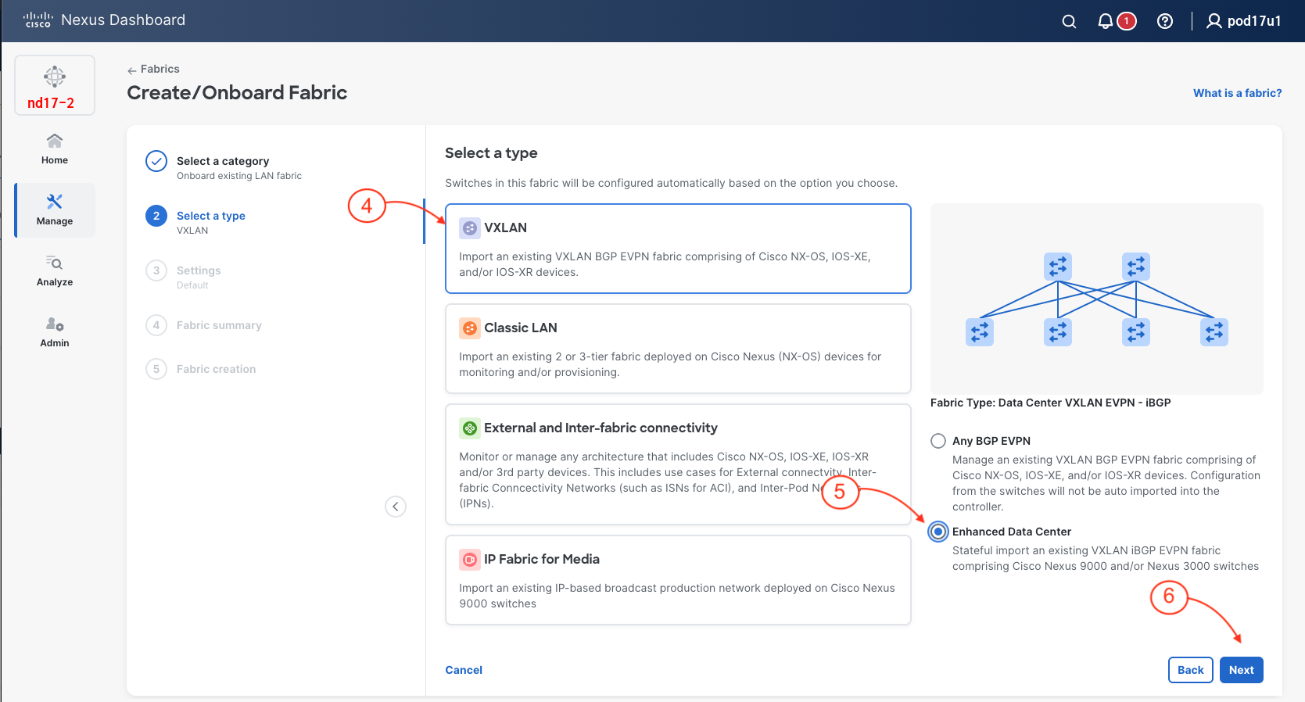Open the Analyze section in sidebar

point(55,270)
